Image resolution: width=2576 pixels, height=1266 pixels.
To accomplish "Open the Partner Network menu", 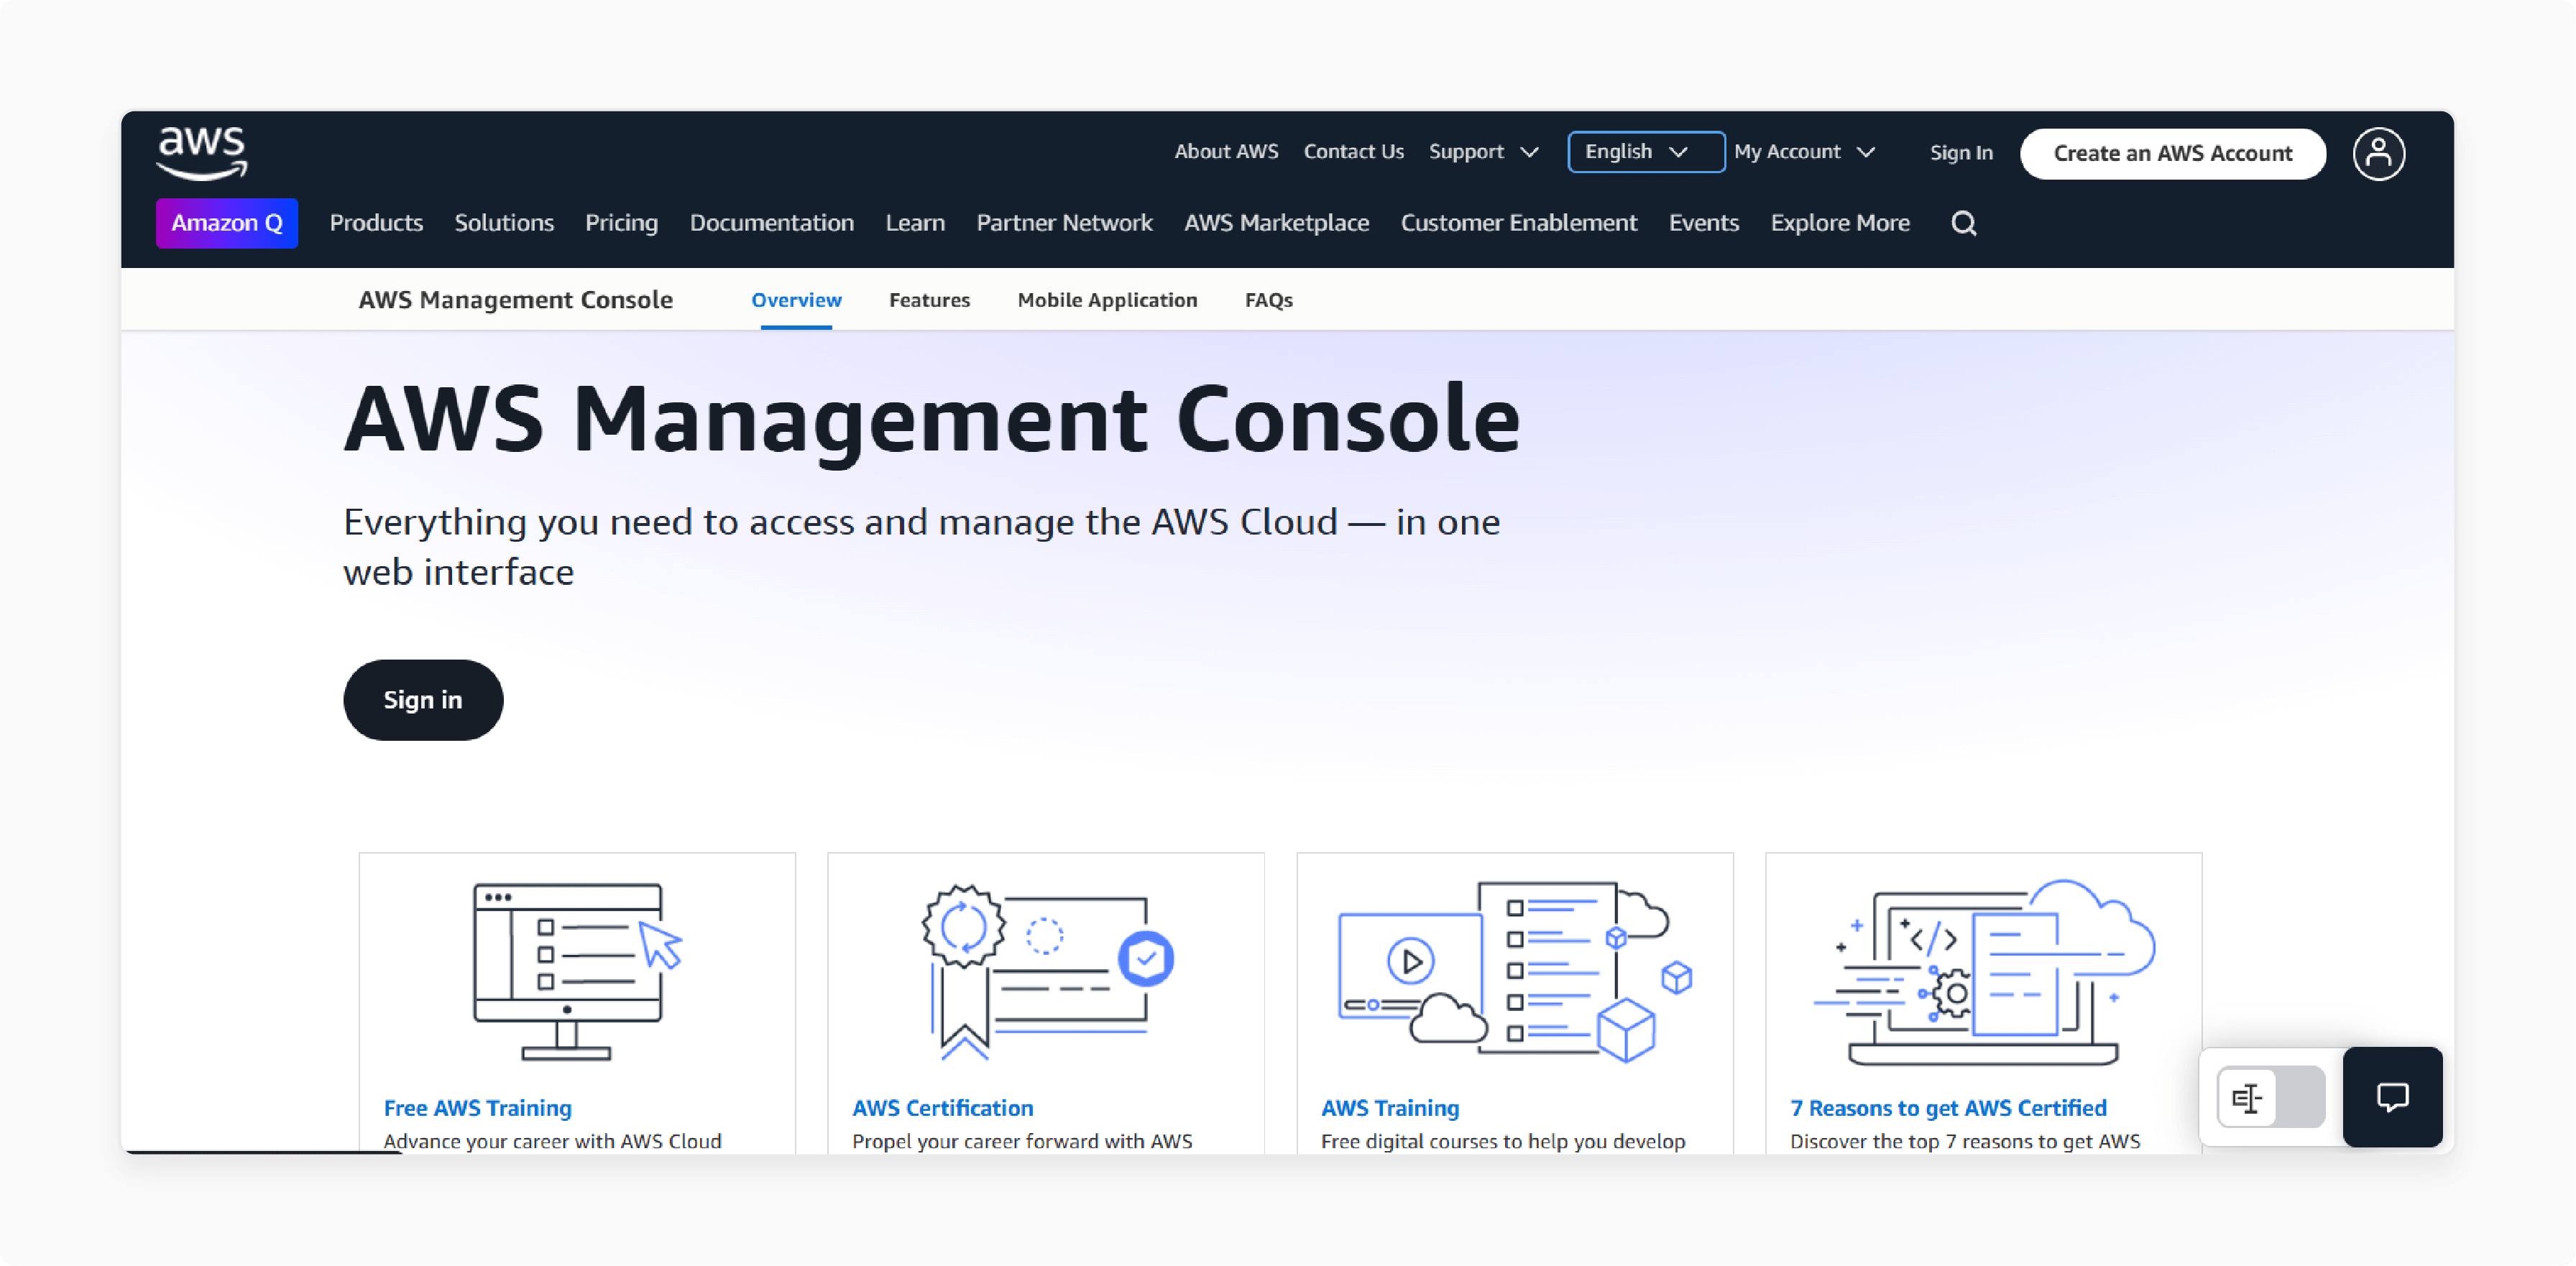I will point(1064,223).
